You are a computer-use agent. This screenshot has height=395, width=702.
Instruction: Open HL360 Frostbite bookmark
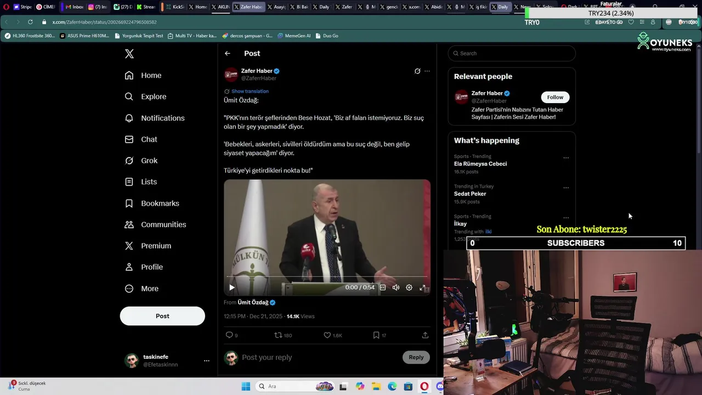30,36
